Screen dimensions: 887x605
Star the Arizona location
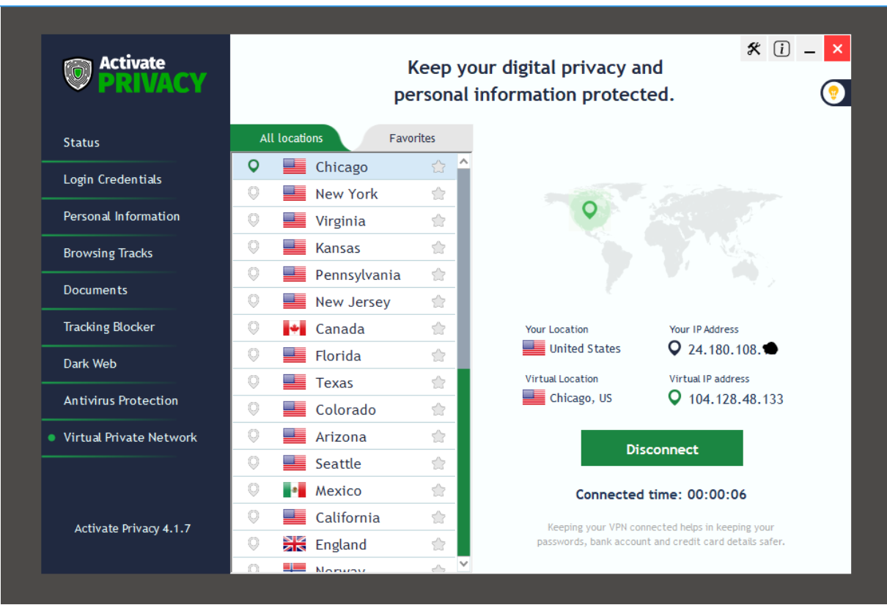(438, 437)
